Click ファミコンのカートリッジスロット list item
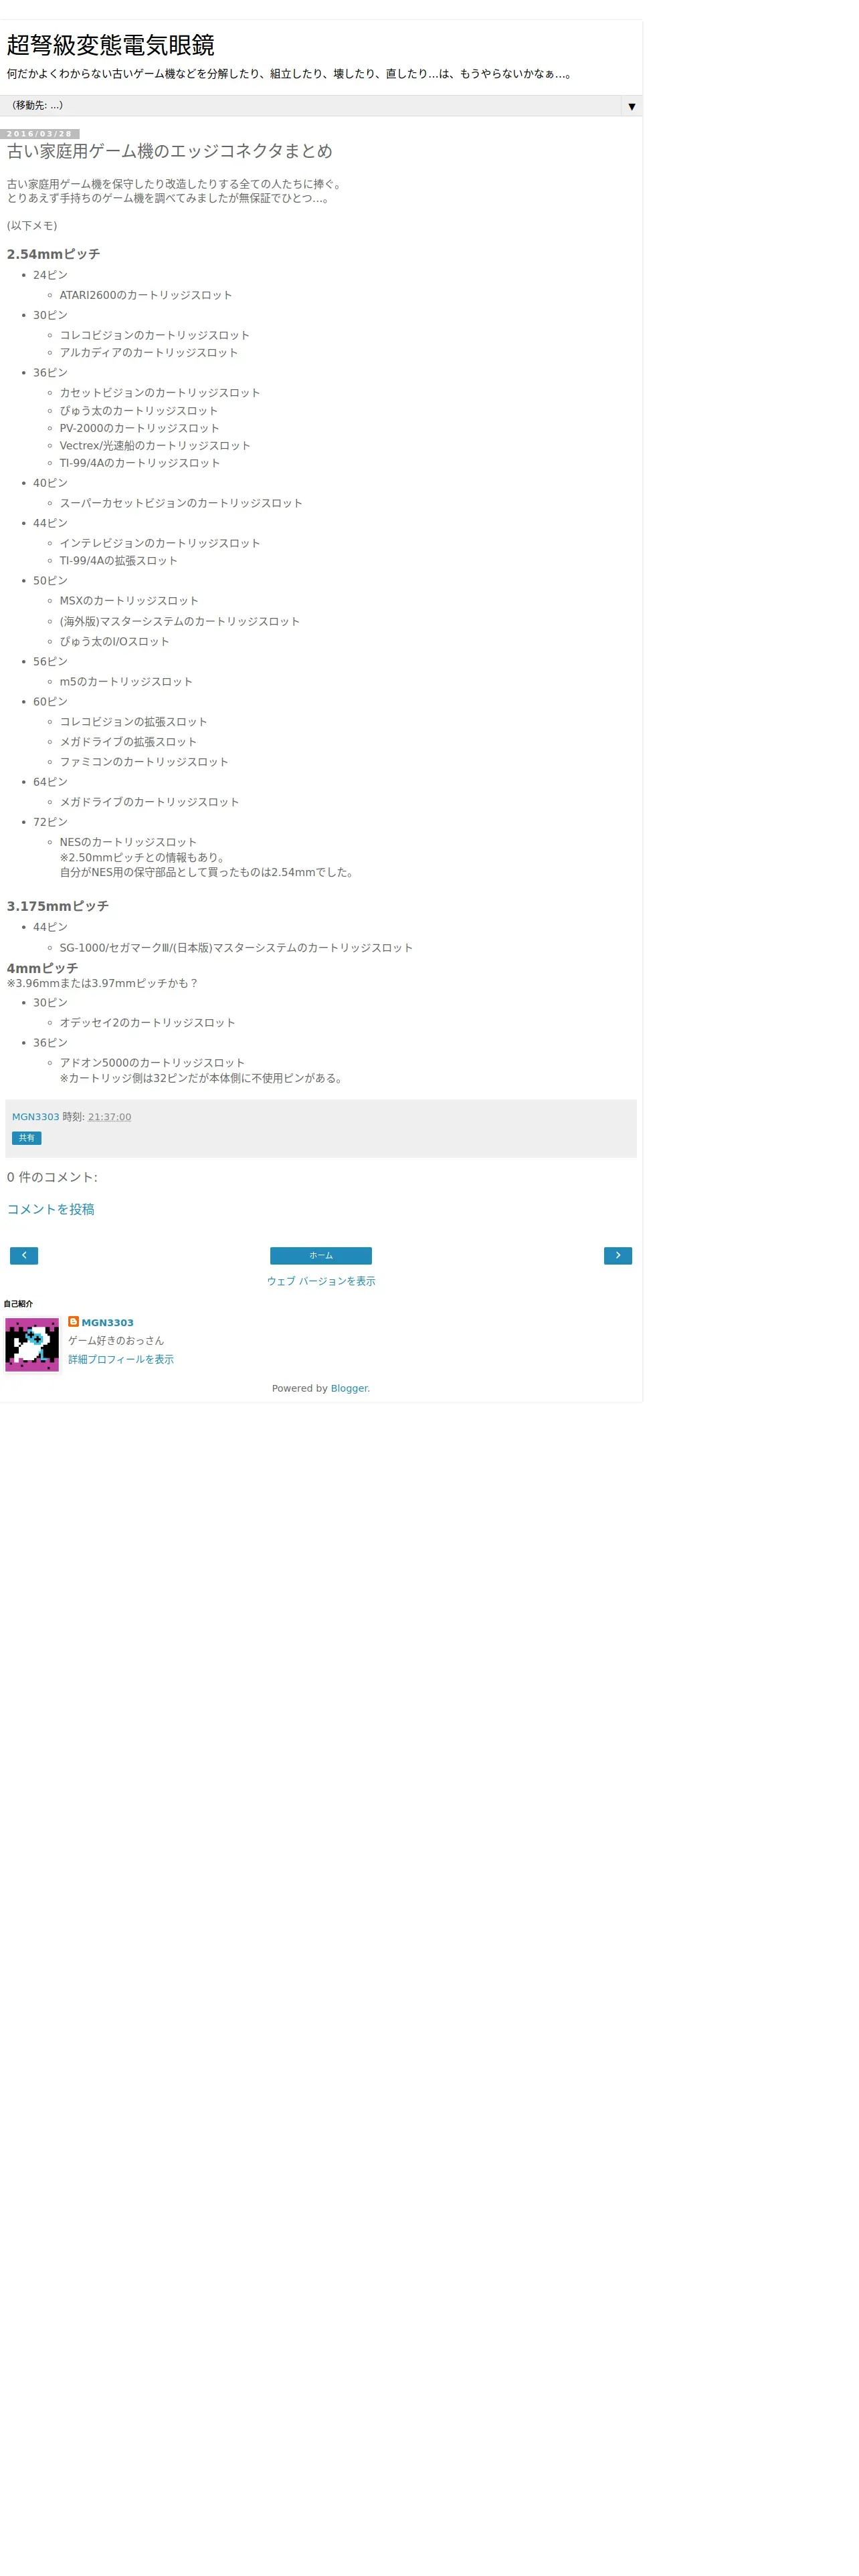The image size is (859, 2576). tap(144, 762)
